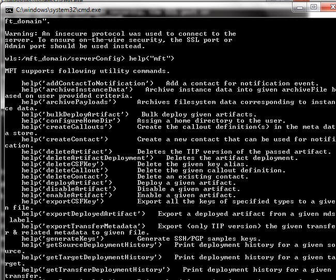Click help('enableArtifact') entry
The height and width of the screenshot is (280, 336).
pos(67,195)
